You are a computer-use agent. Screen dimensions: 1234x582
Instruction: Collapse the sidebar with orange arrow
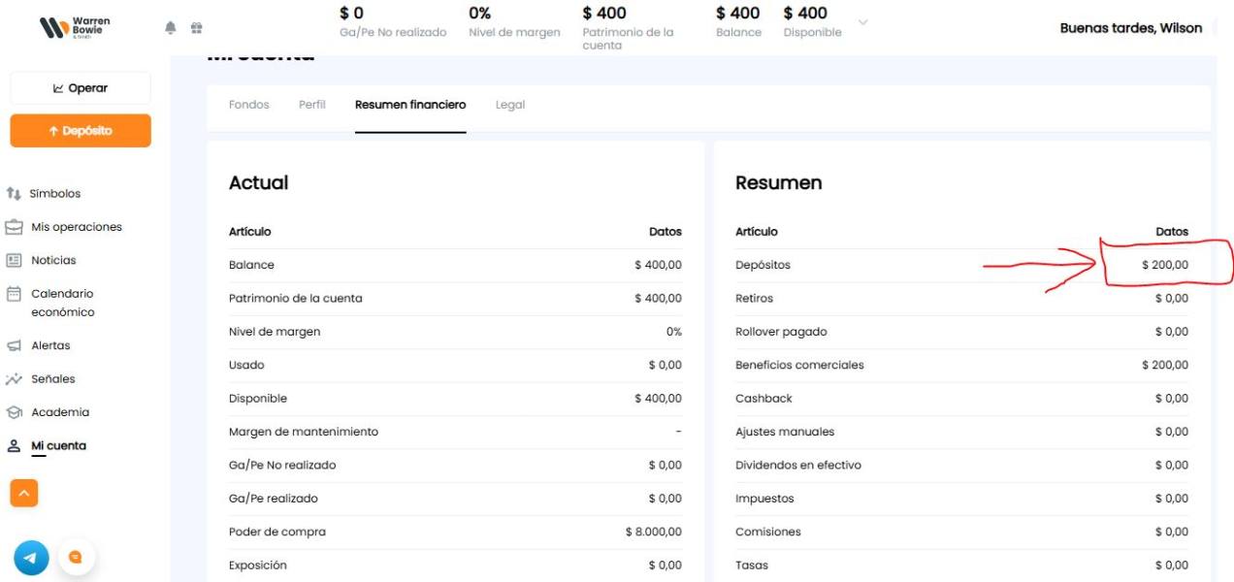tap(24, 493)
